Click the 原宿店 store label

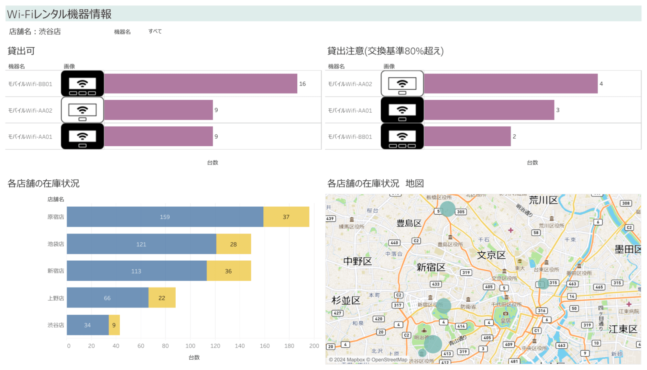pyautogui.click(x=56, y=217)
